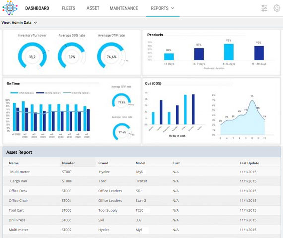Select the Cargo Van ST008 row
This screenshot has width=283, height=238.
pos(141,181)
